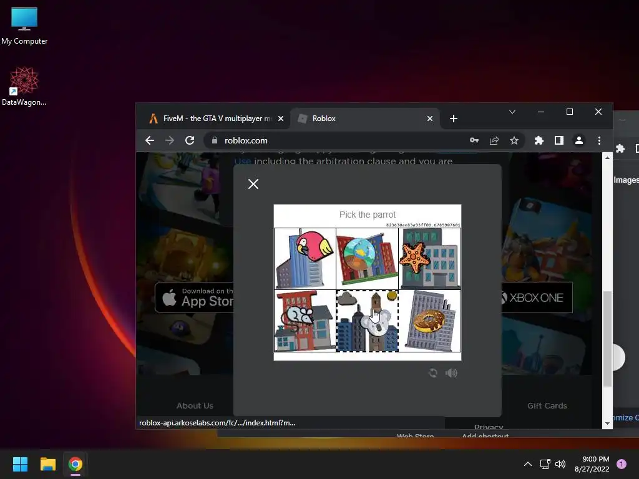Screen dimensions: 639x479
Task: Select the starfish image tile
Action: (x=429, y=259)
